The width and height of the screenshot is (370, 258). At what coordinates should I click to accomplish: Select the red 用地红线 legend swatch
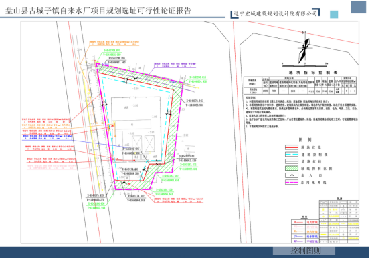coord(292,147)
